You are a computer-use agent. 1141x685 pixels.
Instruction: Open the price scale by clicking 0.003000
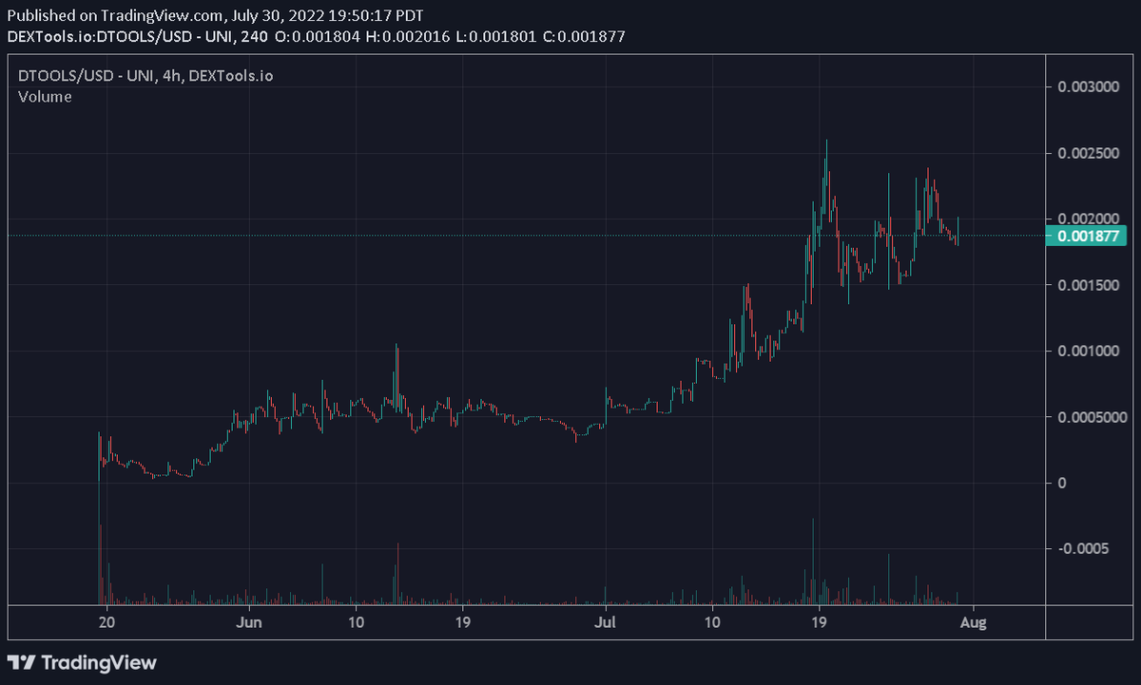click(x=1087, y=86)
